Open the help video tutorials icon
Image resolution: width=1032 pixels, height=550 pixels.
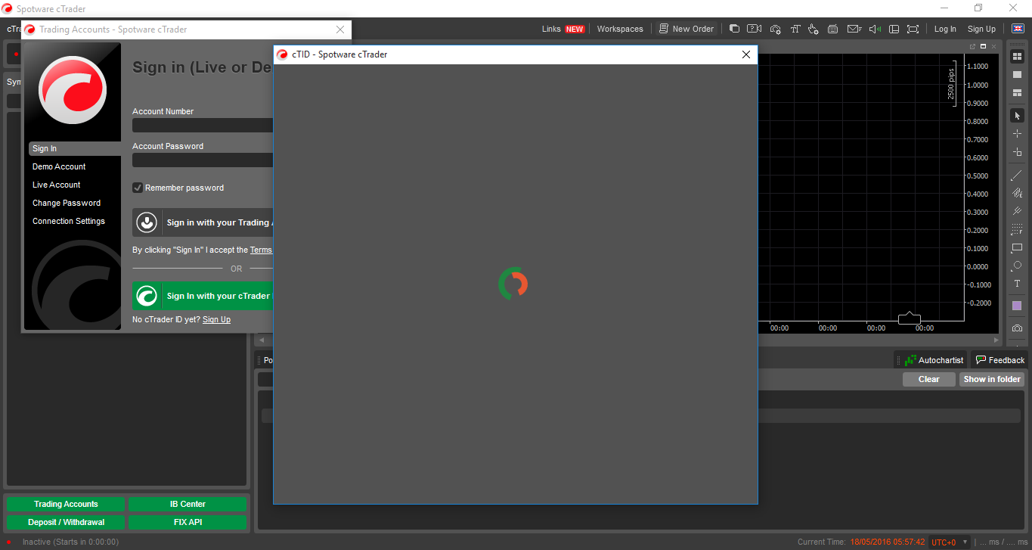click(x=754, y=29)
